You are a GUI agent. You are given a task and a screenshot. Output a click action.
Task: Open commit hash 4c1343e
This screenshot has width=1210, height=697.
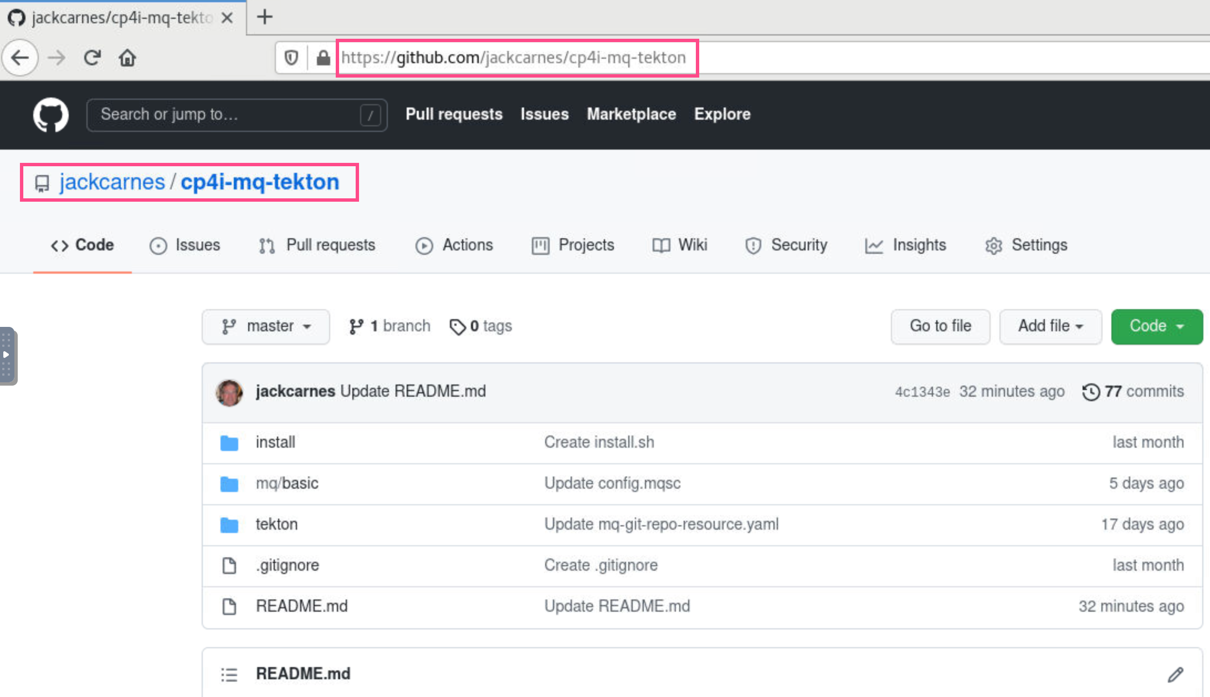point(922,392)
